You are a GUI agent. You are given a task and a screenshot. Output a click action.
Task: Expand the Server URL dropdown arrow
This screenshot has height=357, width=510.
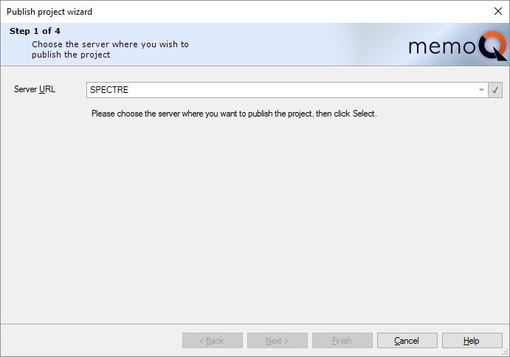coord(481,90)
